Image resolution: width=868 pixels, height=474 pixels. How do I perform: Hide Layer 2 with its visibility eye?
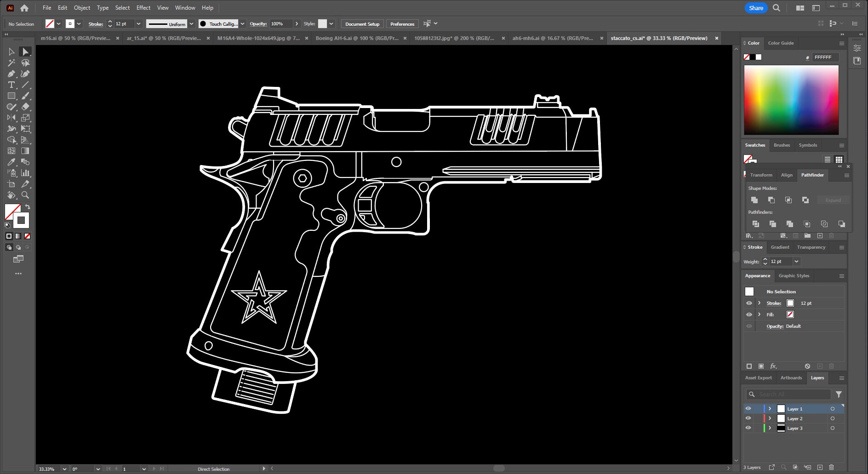748,418
